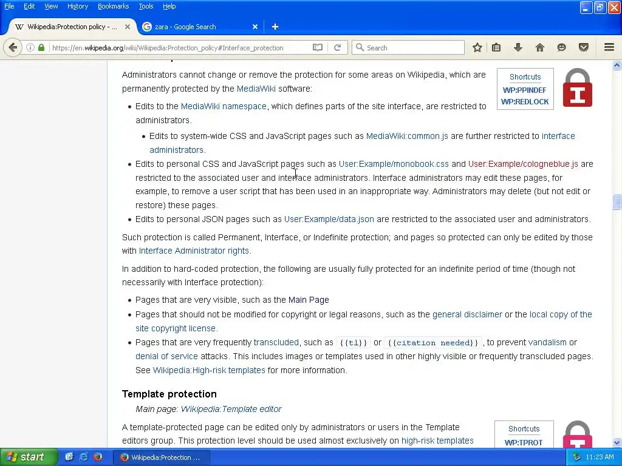
Task: Save to Pocket icon
Action: [x=584, y=47]
